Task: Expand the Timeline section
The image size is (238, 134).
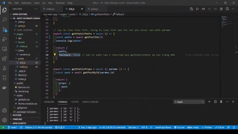Action: point(25,119)
